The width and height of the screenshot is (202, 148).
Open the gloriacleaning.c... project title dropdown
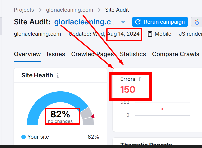point(85,22)
